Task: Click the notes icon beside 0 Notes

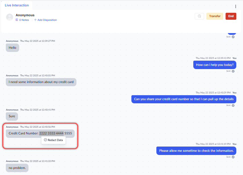Action: (x=17, y=20)
